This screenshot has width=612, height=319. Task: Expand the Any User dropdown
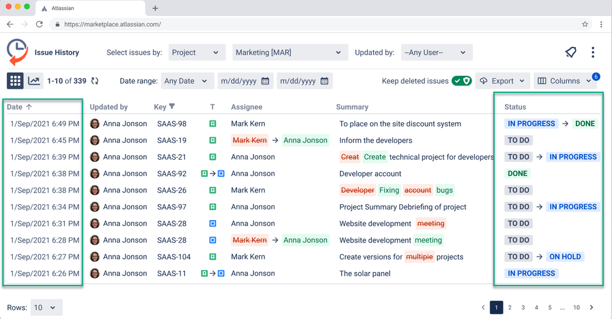(x=437, y=53)
